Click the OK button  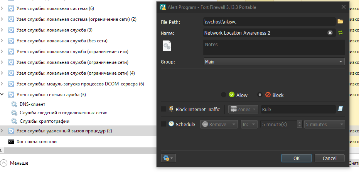pyautogui.click(x=296, y=158)
